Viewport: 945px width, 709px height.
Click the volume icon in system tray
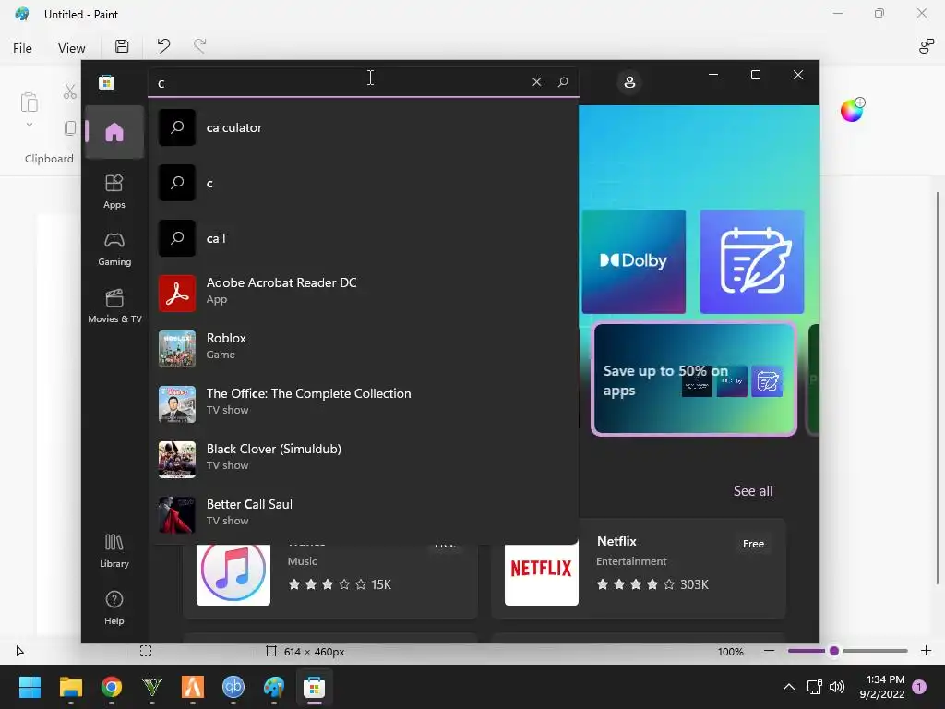tap(836, 687)
